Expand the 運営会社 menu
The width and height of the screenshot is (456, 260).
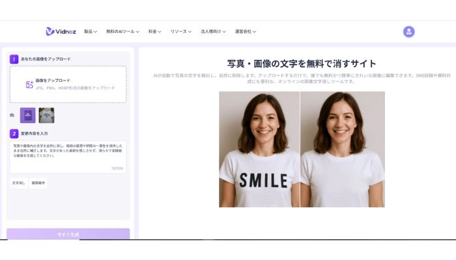point(245,31)
